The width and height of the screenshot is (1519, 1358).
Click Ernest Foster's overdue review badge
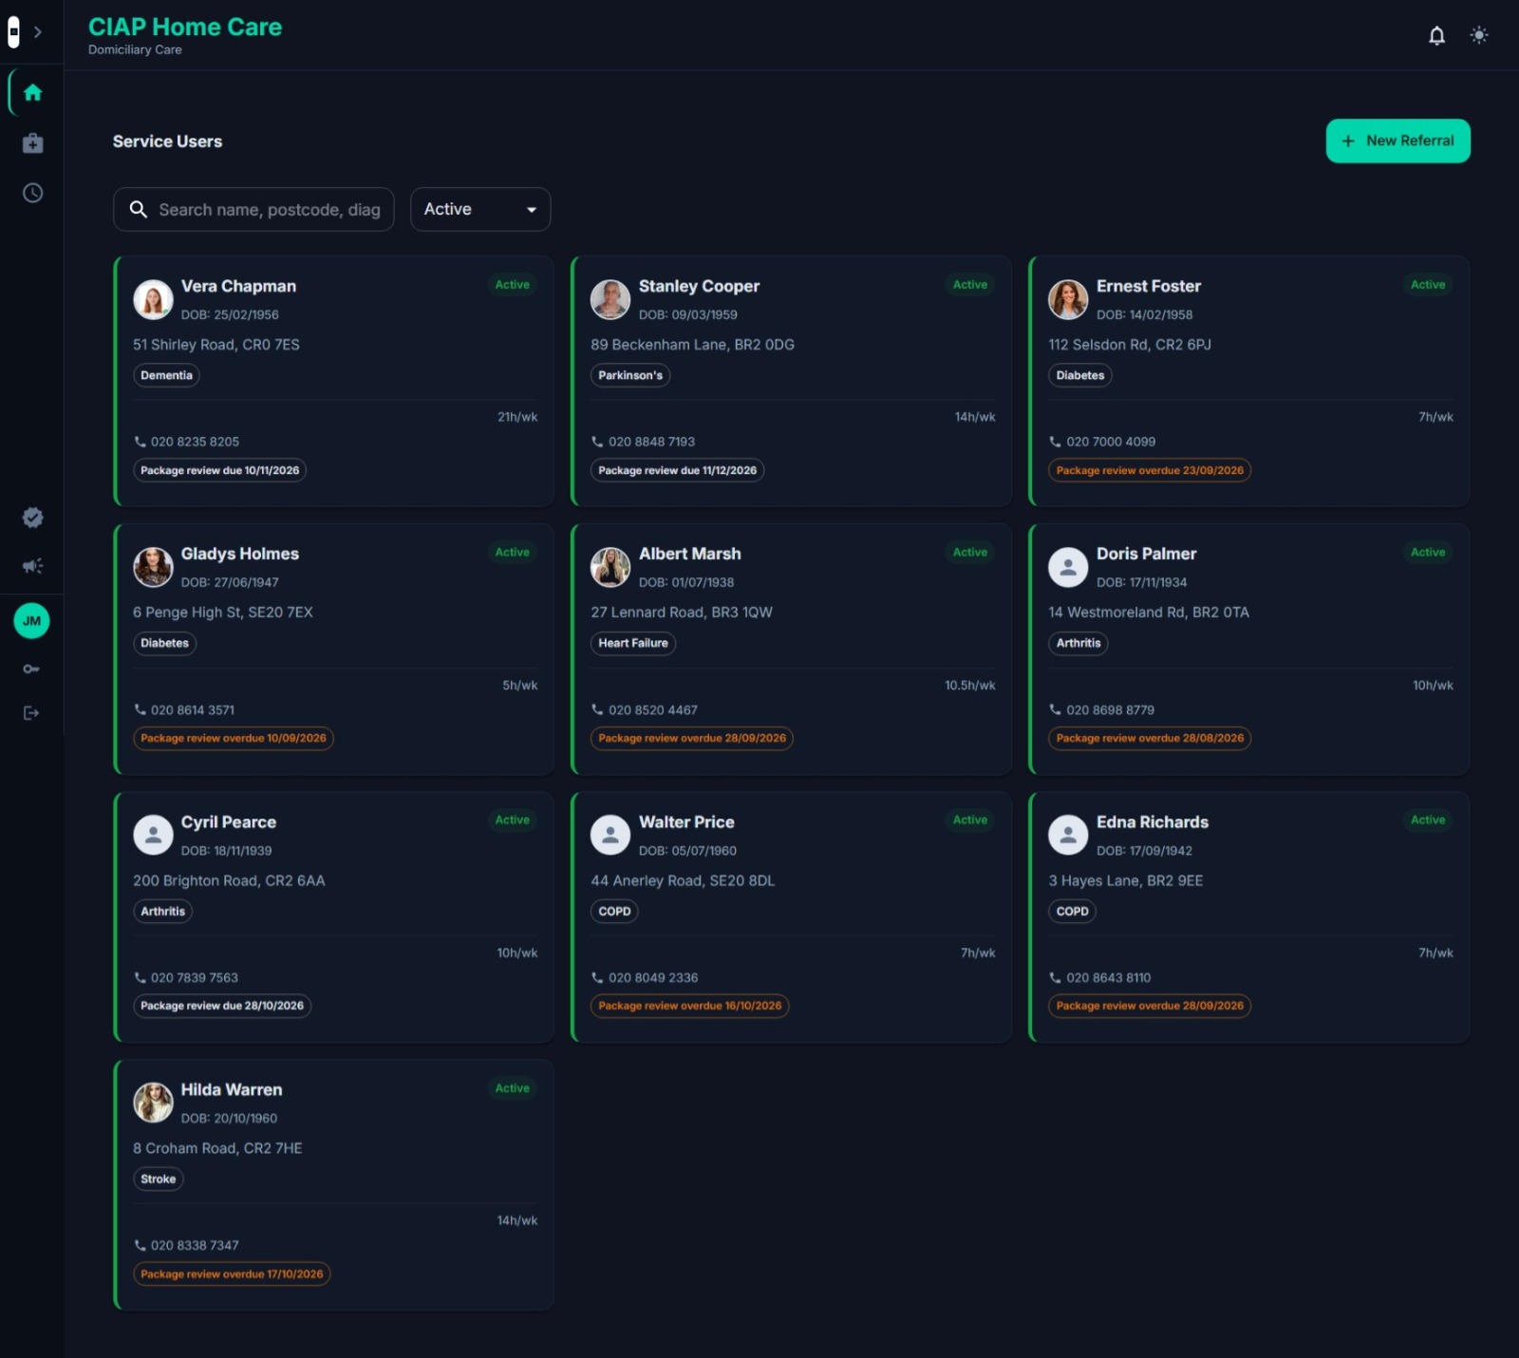tap(1149, 470)
